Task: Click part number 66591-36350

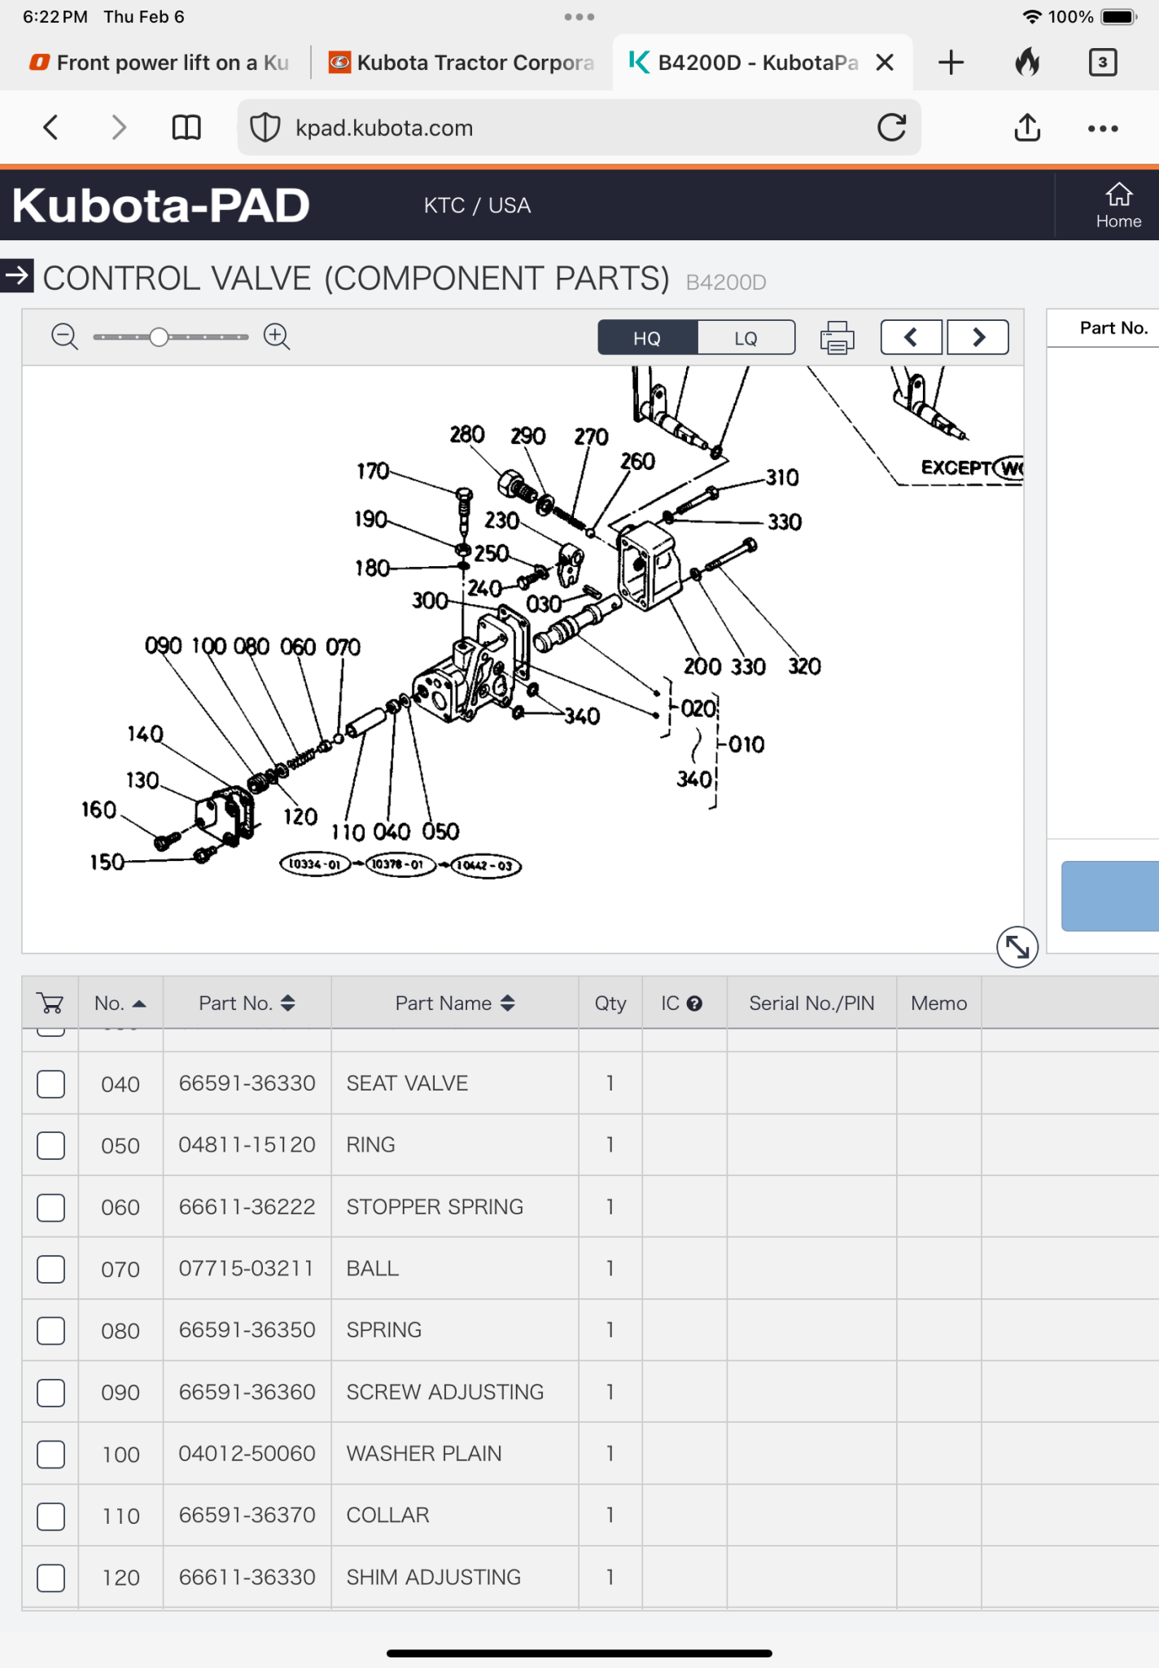Action: [247, 1330]
